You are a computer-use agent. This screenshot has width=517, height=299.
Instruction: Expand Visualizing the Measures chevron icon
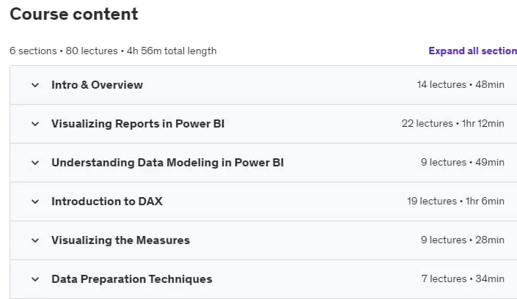35,240
